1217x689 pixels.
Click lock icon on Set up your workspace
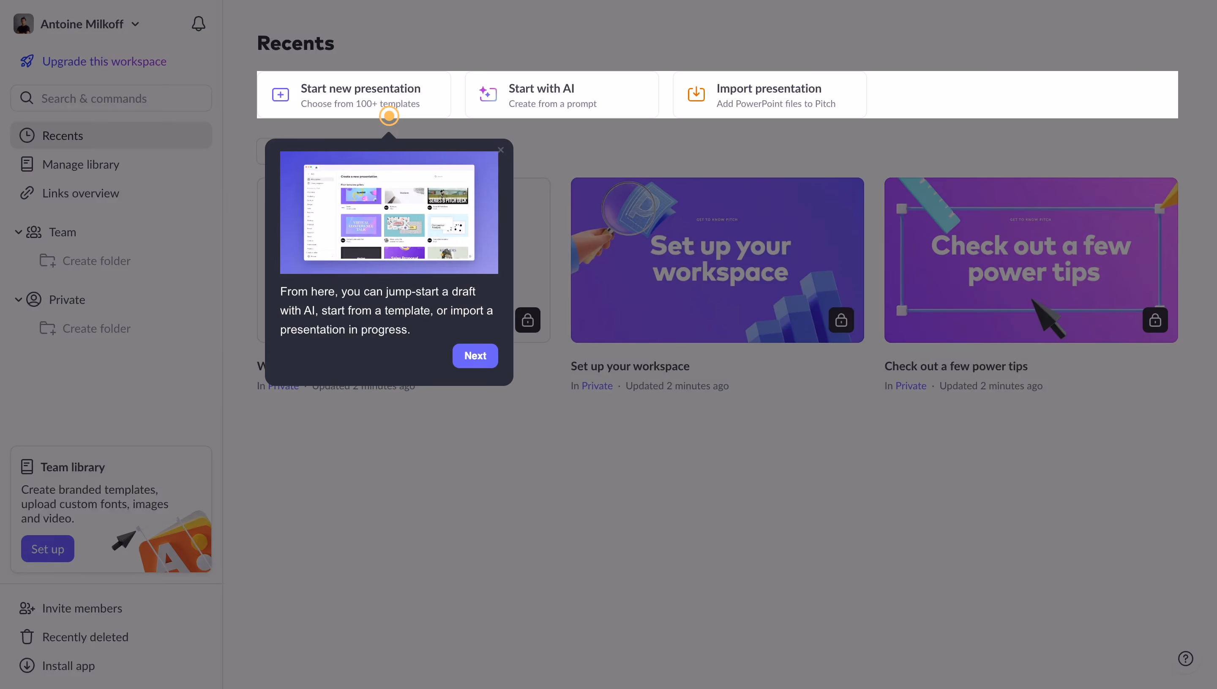tap(841, 320)
